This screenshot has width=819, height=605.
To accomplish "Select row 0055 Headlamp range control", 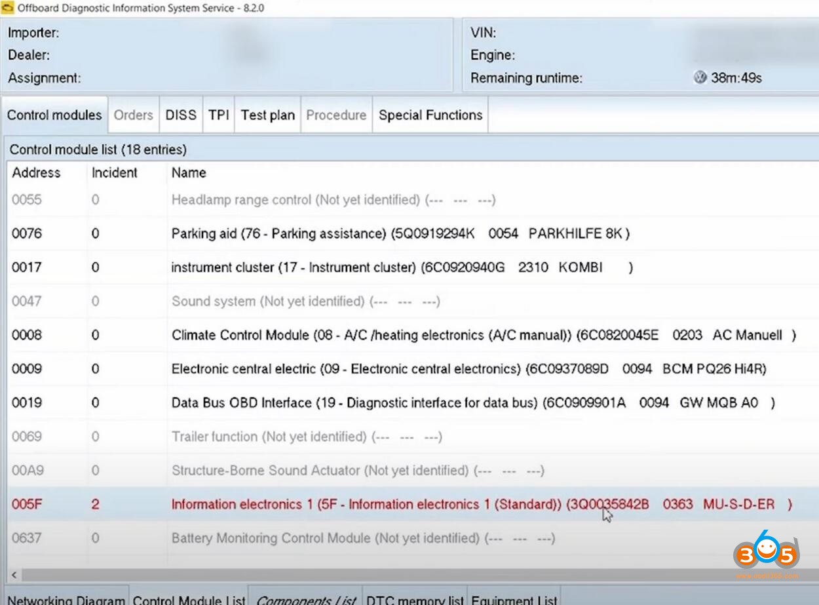I will coord(413,200).
